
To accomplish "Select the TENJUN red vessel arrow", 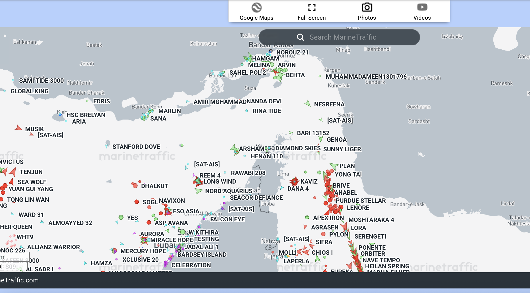I will pyautogui.click(x=13, y=172).
